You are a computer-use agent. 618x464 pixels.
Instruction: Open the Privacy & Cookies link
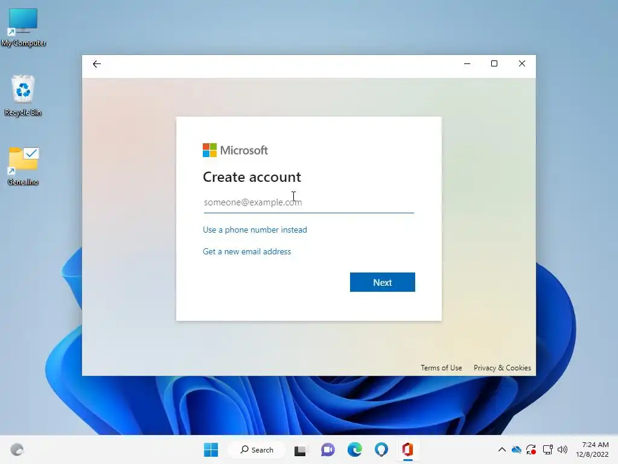click(502, 368)
